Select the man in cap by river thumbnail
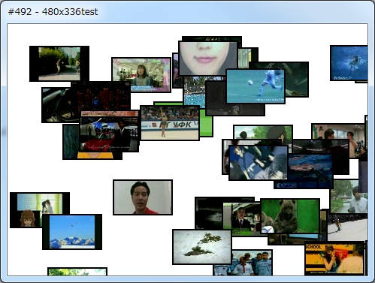 [349, 197]
